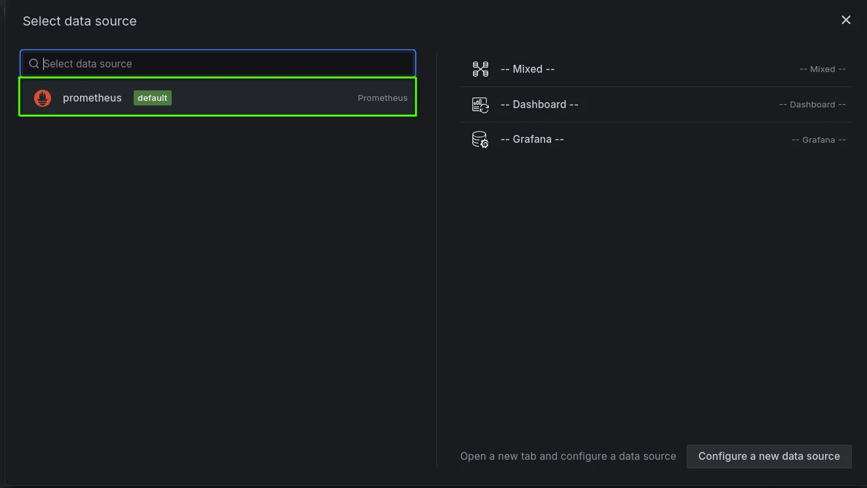867x488 pixels.
Task: Click the Mixed data source icon
Action: [x=480, y=69]
